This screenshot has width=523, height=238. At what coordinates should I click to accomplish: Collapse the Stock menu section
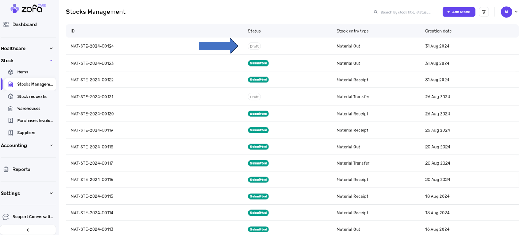[x=51, y=61]
